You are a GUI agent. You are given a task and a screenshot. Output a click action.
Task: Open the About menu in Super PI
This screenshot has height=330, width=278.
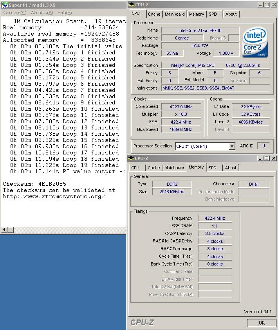coord(42,13)
